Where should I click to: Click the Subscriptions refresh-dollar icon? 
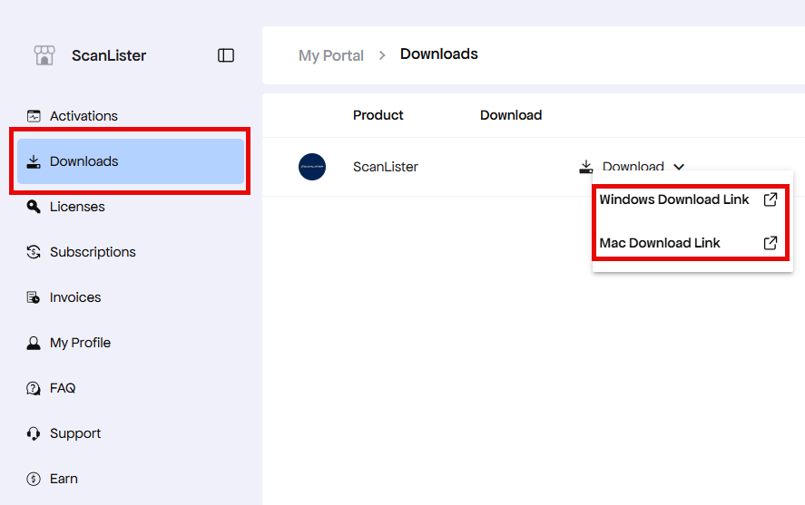coord(34,252)
